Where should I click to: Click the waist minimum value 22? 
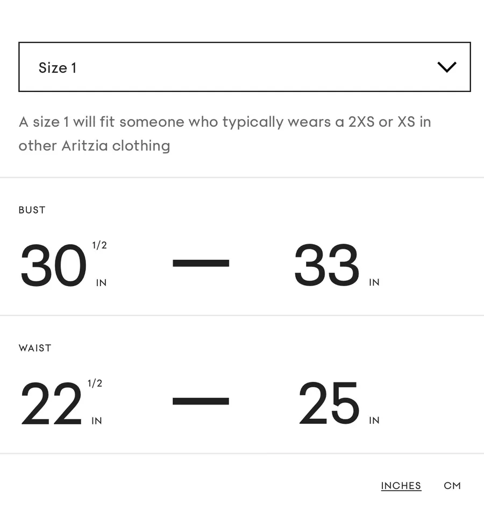point(51,403)
